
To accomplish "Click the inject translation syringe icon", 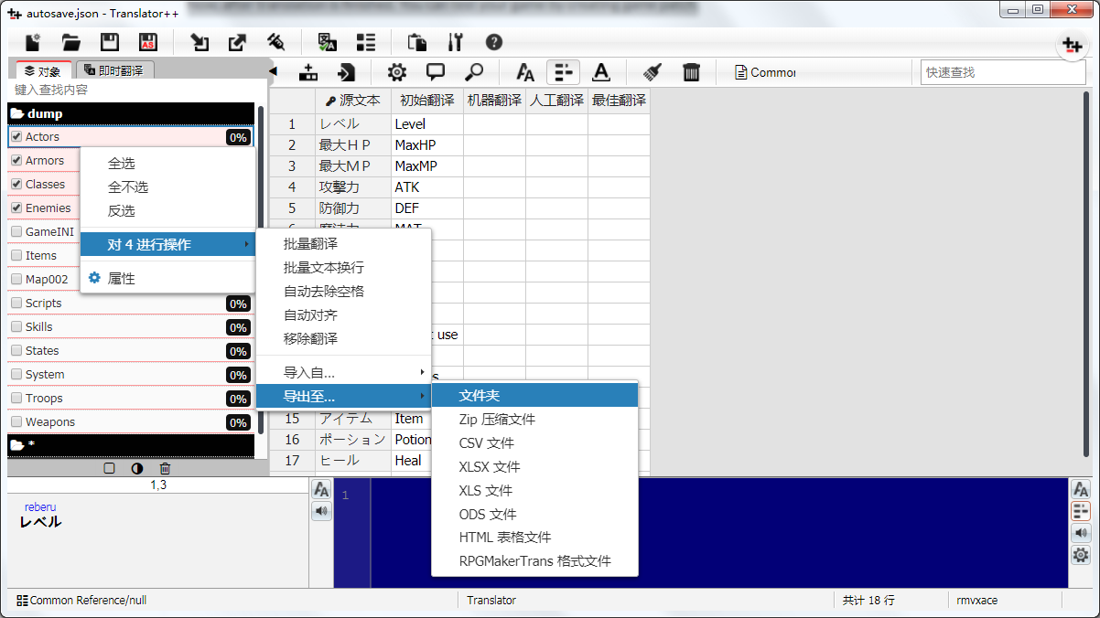I will point(275,42).
